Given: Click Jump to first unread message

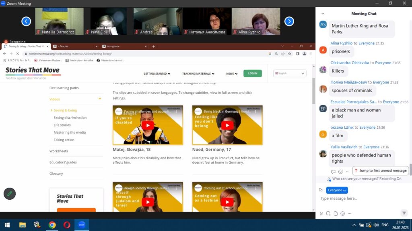Looking at the screenshot, I should tap(380, 170).
